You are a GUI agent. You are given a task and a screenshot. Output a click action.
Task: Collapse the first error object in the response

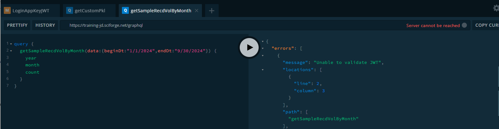pyautogui.click(x=263, y=56)
